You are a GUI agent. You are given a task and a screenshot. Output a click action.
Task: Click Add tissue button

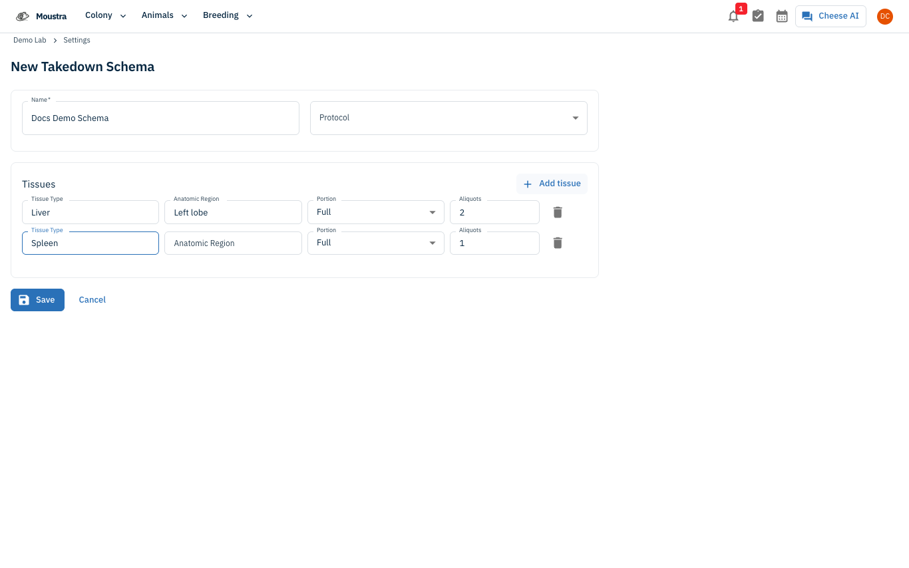click(x=552, y=184)
